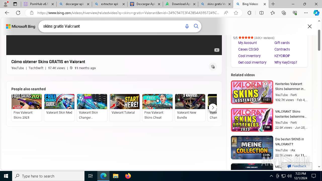The image size is (322, 181).
Task: Open a new browser tab
Action: click(x=273, y=4)
